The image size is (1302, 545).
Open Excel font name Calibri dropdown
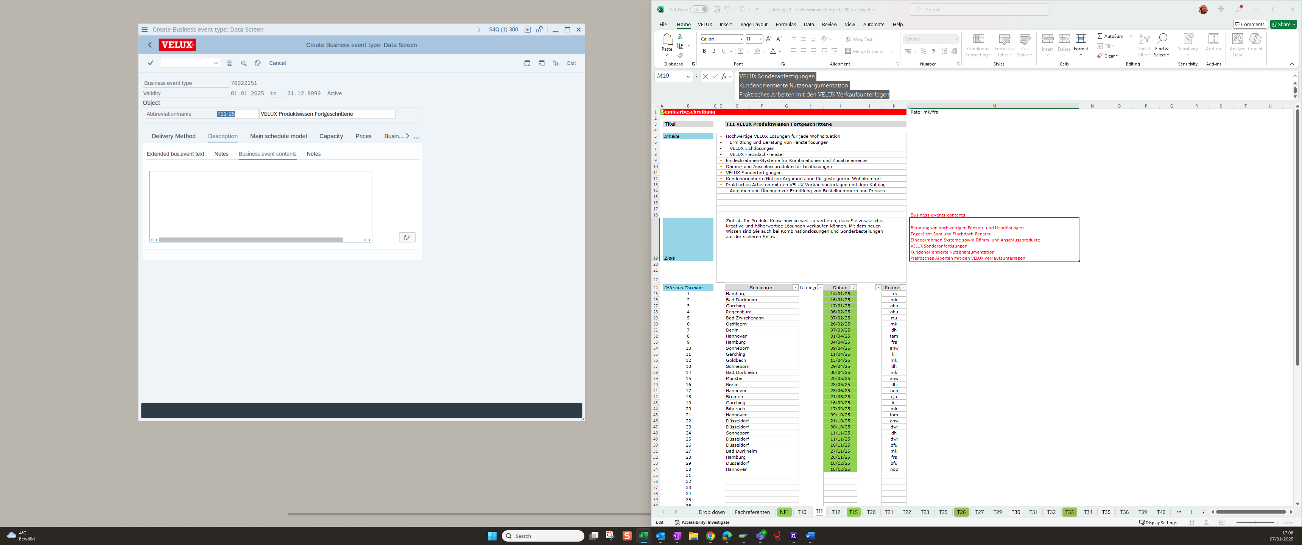[x=741, y=39]
